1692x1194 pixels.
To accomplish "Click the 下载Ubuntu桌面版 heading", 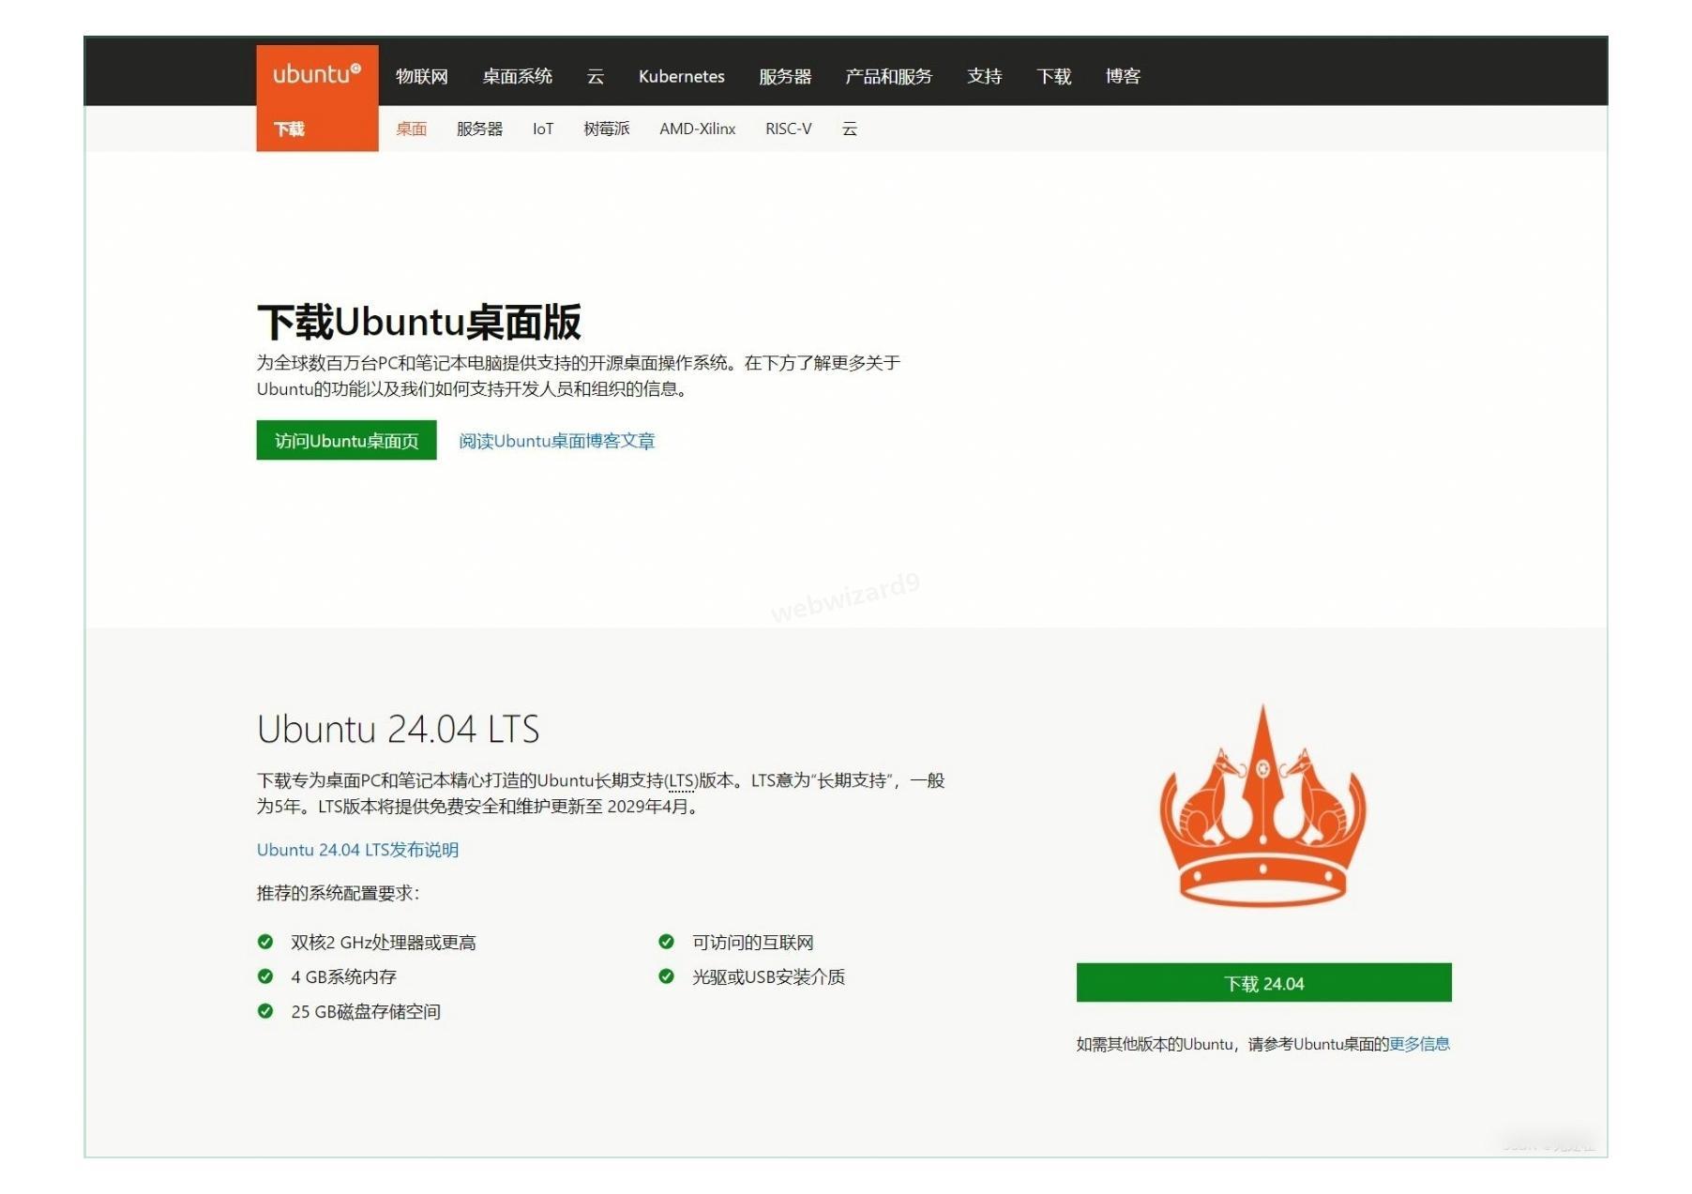I will tap(419, 322).
